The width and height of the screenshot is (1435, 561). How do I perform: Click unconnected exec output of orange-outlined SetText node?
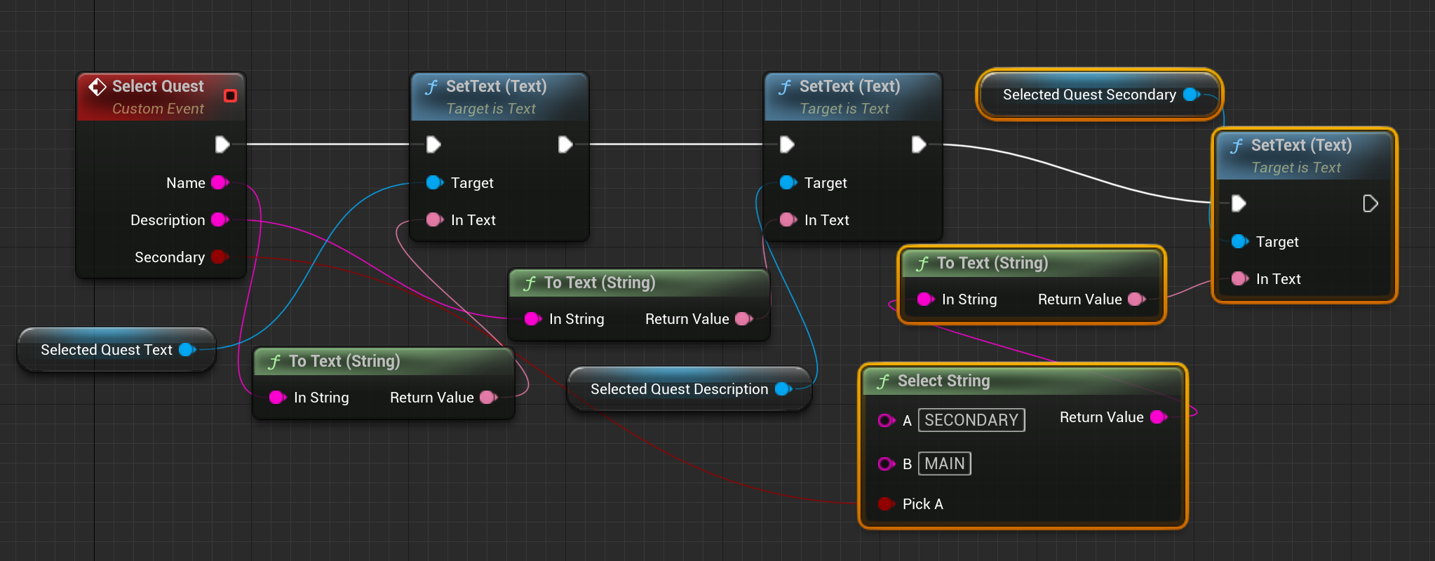click(x=1370, y=203)
